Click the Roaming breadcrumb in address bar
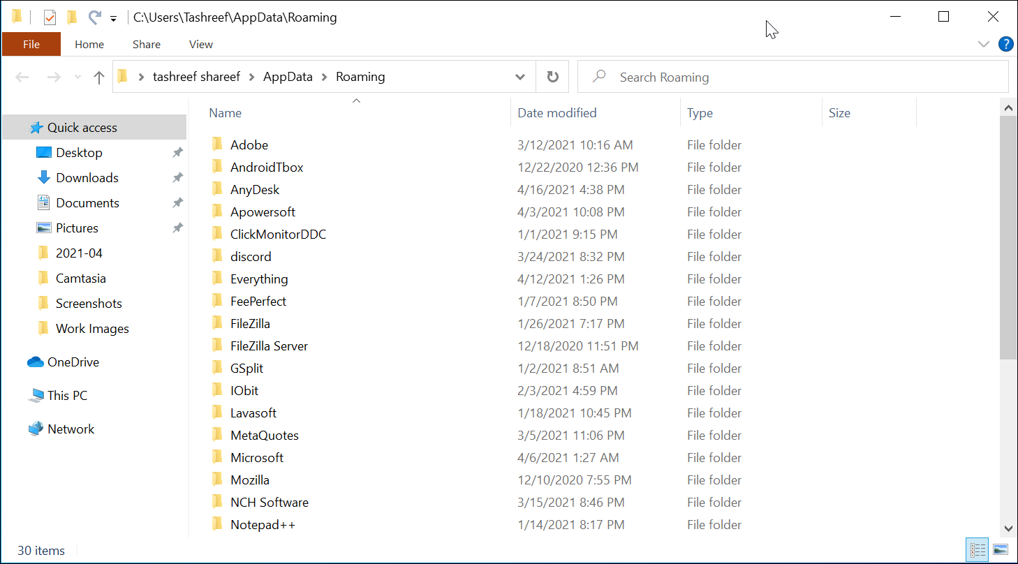This screenshot has width=1018, height=564. [360, 77]
